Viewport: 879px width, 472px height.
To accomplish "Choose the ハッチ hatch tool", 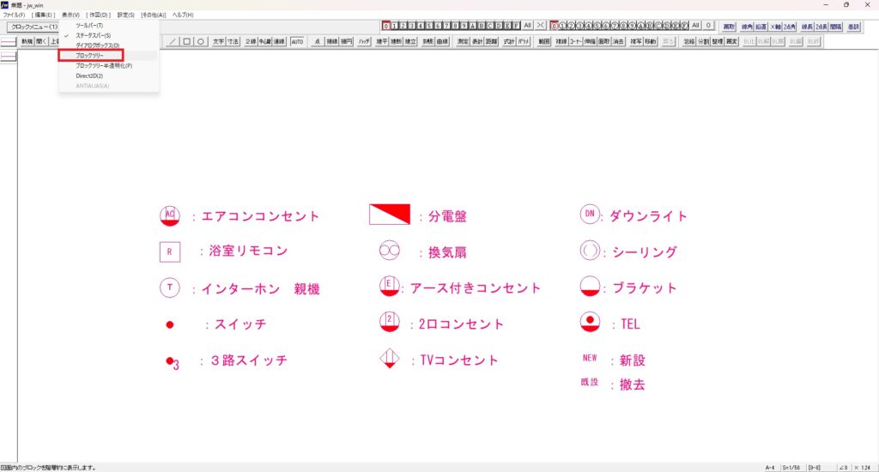I will pyautogui.click(x=363, y=40).
